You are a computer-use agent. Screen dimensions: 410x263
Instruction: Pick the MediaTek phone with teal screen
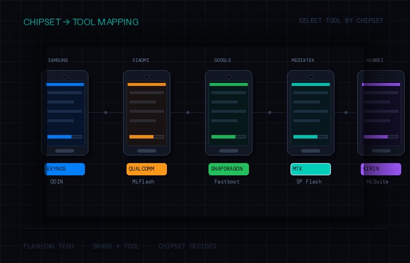pyautogui.click(x=310, y=112)
